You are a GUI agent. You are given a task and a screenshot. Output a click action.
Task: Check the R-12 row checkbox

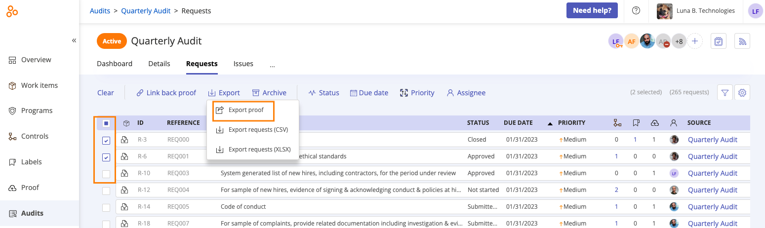106,191
